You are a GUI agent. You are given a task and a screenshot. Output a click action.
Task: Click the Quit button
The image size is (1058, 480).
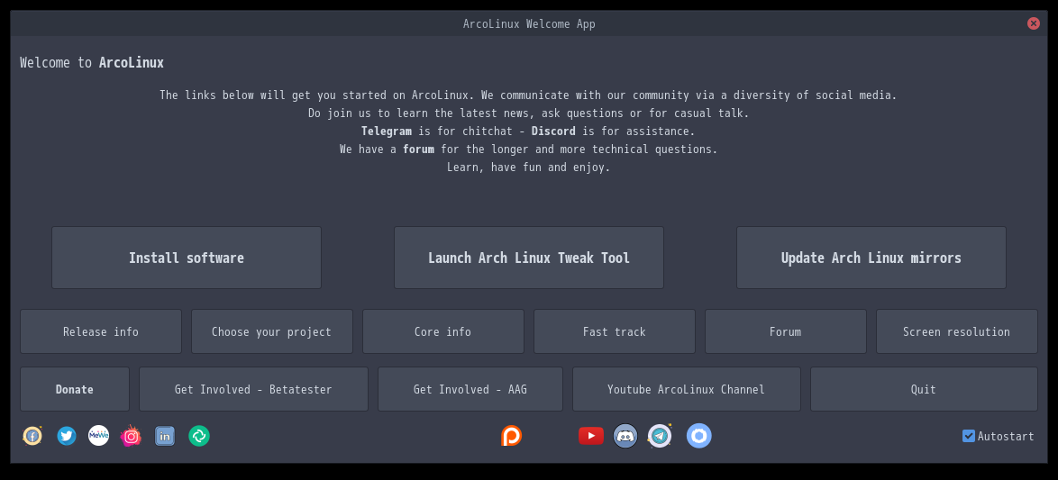click(x=924, y=389)
